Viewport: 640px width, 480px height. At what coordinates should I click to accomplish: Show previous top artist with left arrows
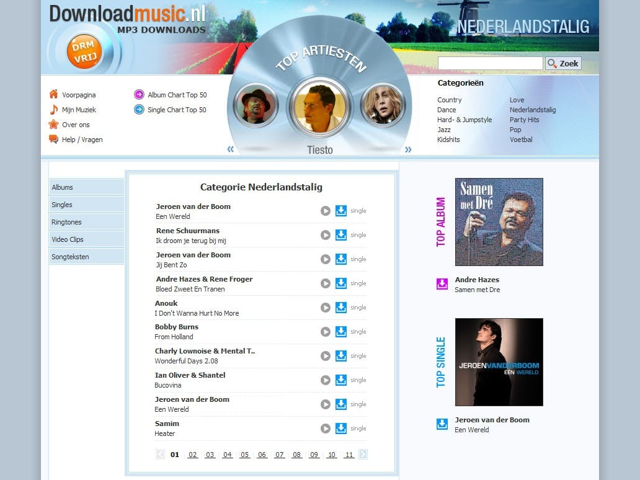[231, 149]
